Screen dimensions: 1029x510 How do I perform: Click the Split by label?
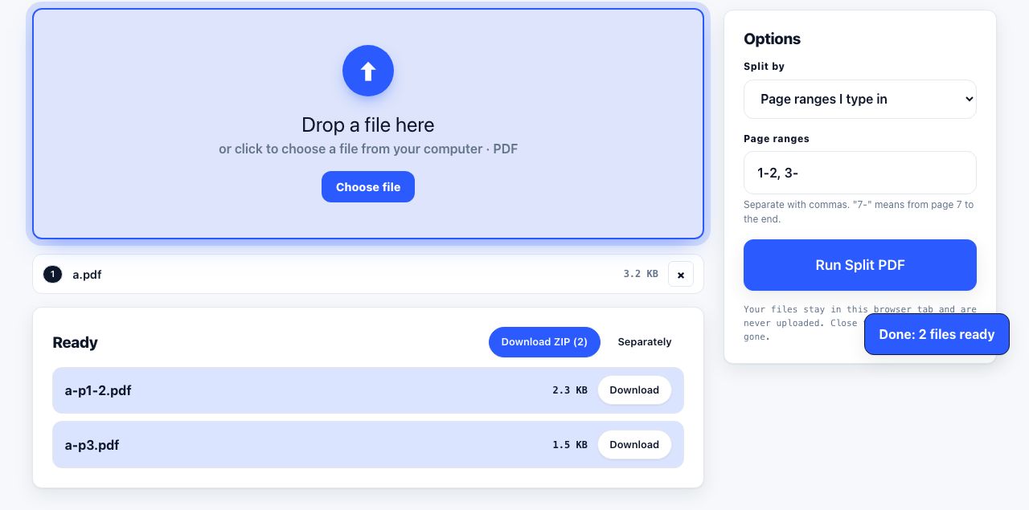764,67
